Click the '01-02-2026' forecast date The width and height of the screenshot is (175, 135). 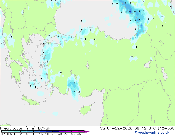(120, 128)
